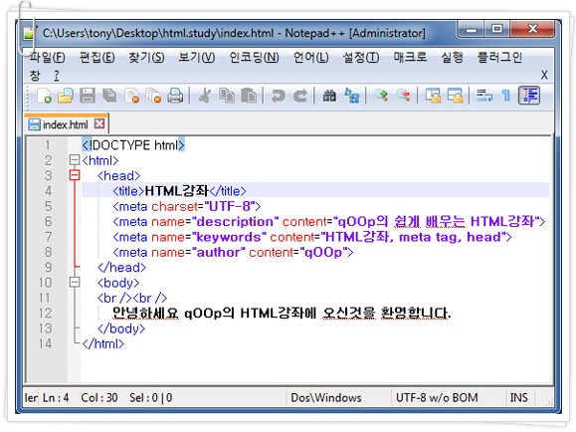Open the 설정(T) menu
576x432 pixels.
[x=361, y=58]
